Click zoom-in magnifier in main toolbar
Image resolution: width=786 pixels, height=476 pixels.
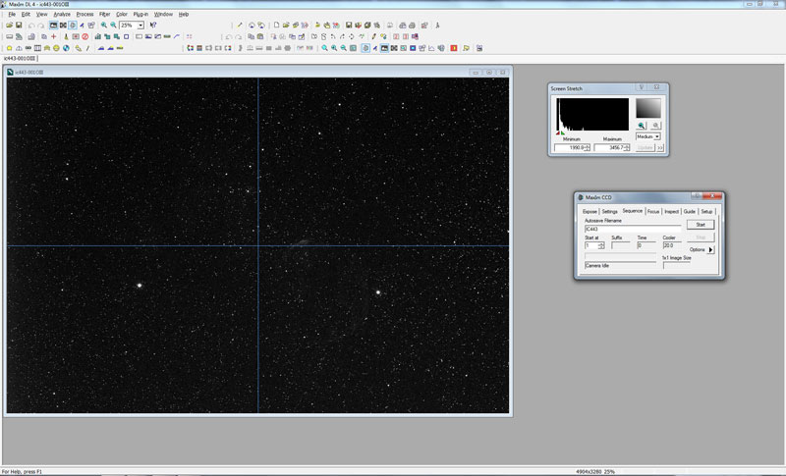pos(104,25)
